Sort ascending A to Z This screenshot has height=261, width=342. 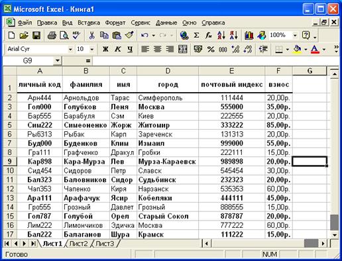click(x=221, y=35)
